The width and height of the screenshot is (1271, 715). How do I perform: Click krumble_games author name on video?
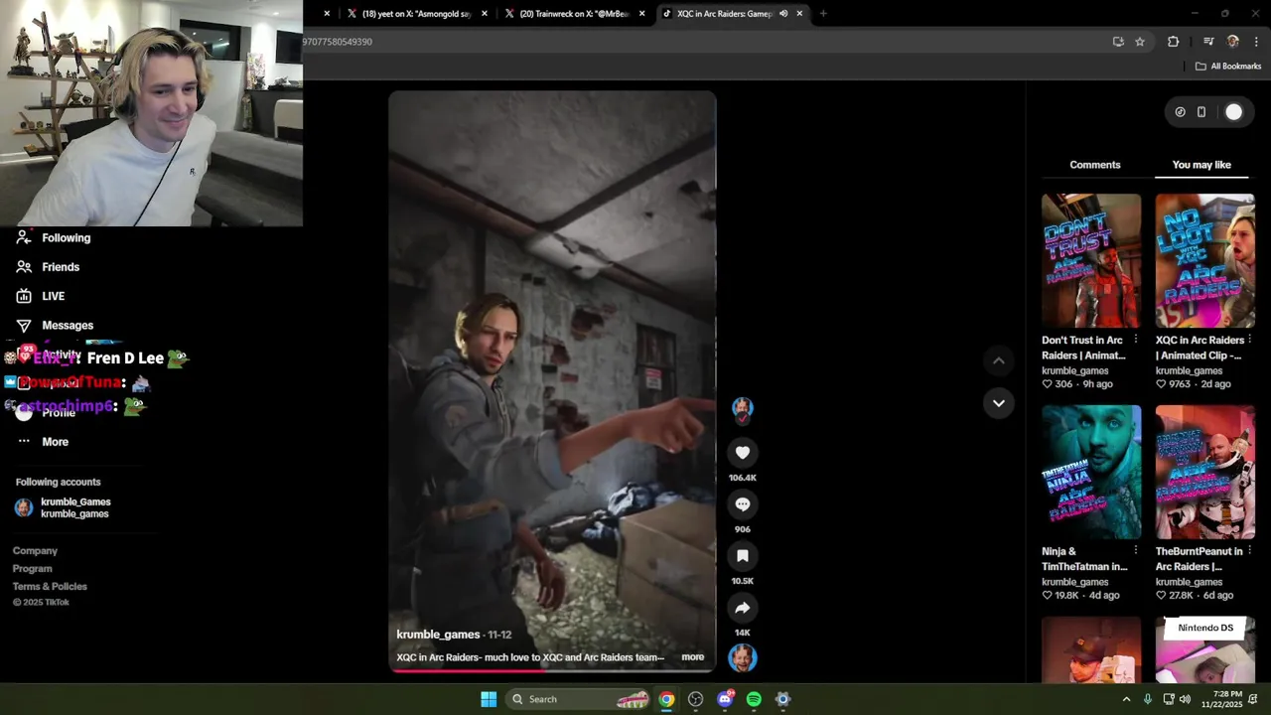click(438, 635)
